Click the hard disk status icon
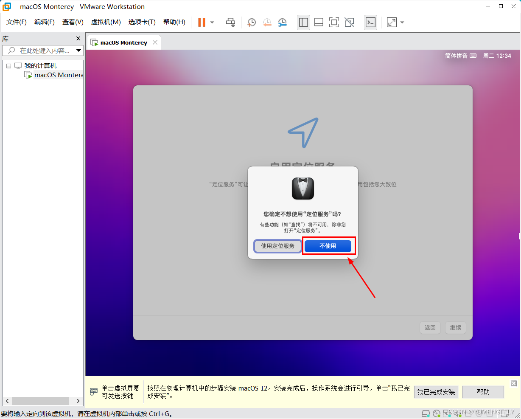This screenshot has width=521, height=419. tap(426, 413)
